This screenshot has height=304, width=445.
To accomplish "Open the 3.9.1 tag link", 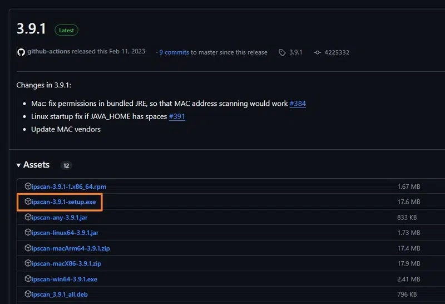I will pyautogui.click(x=296, y=52).
